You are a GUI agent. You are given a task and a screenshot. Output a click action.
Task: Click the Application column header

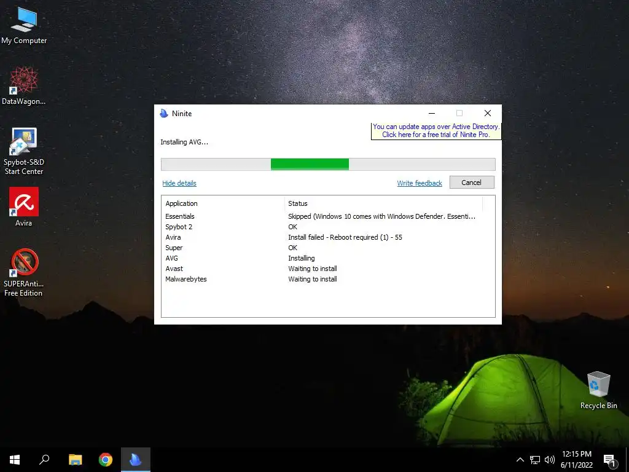223,203
